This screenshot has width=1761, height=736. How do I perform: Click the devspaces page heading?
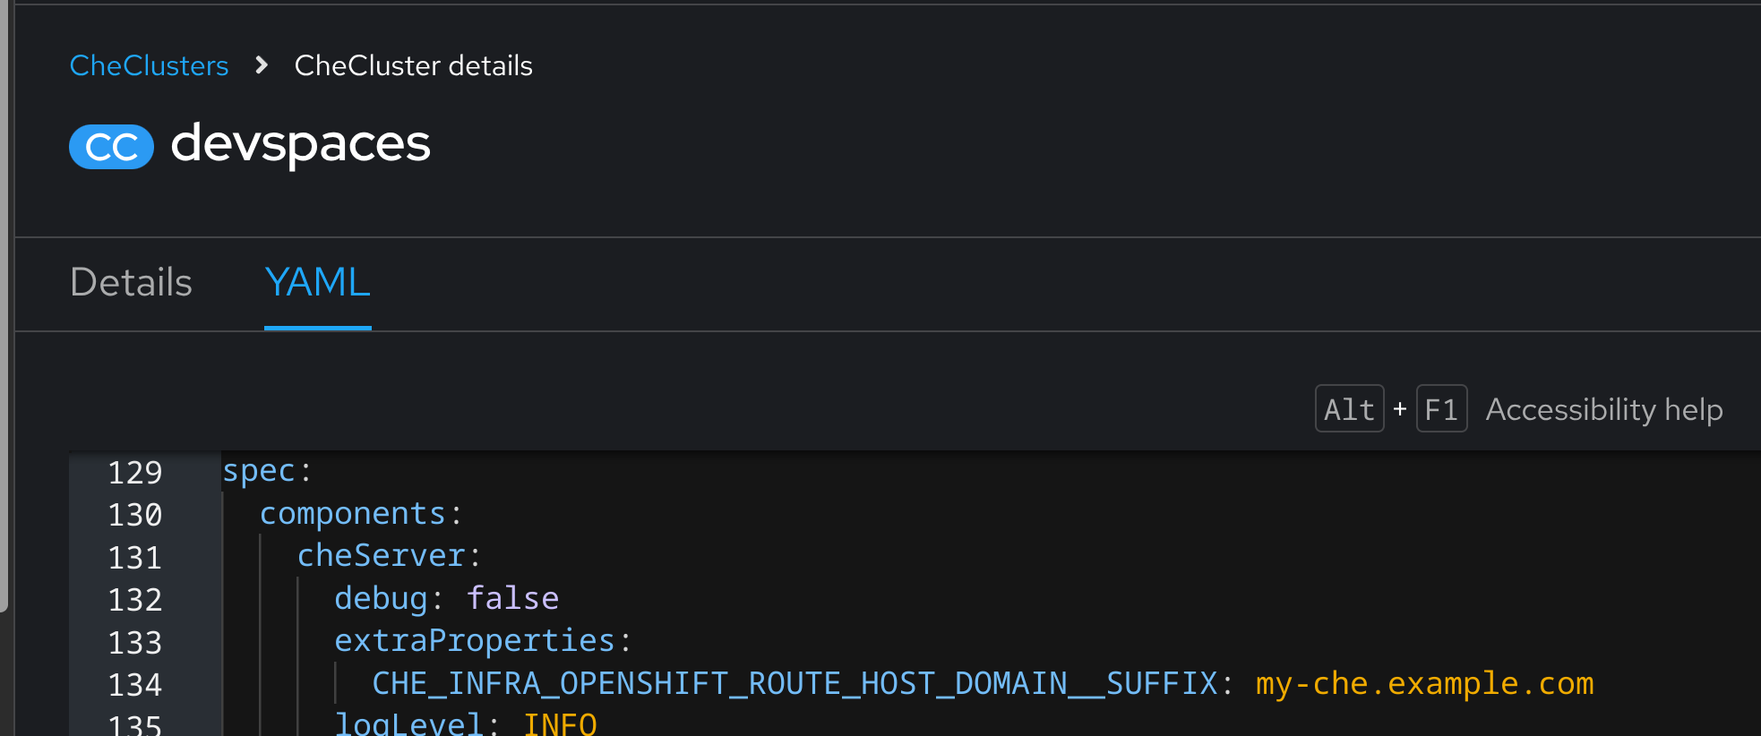pos(300,143)
